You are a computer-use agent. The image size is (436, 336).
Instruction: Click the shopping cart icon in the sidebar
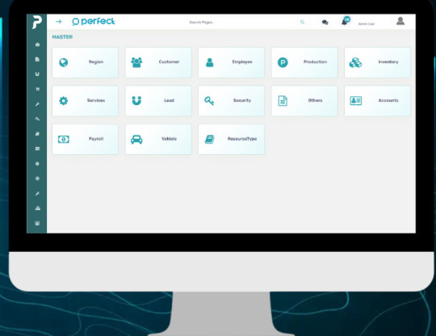pyautogui.click(x=37, y=89)
